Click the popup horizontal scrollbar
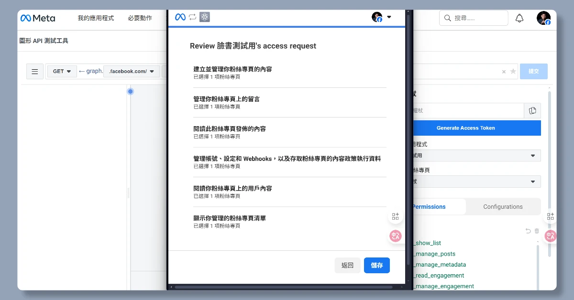This screenshot has height=300, width=574. [283, 287]
